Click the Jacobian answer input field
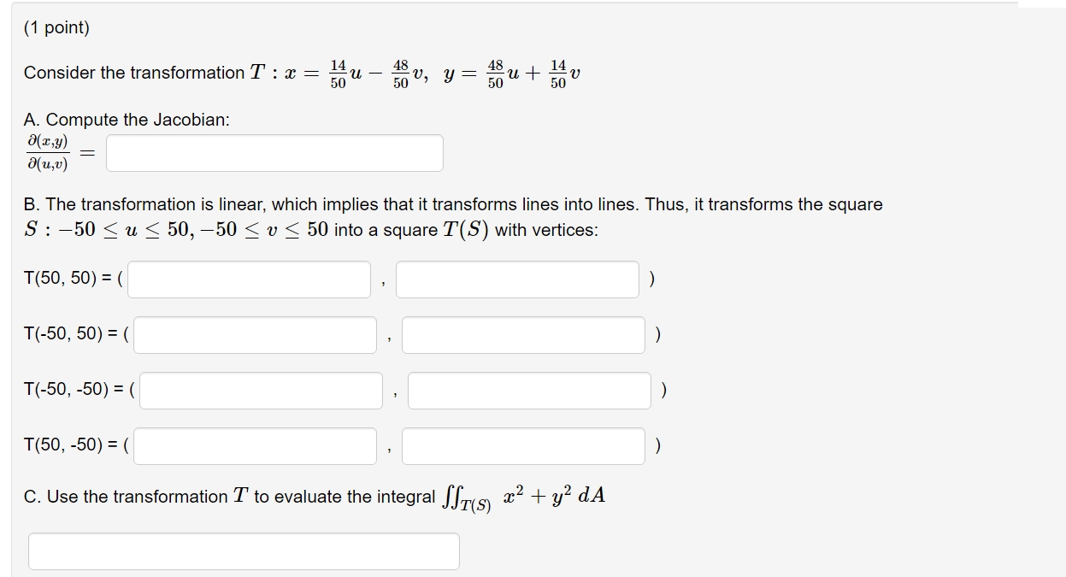Viewport: 1066px width, 577px height. [x=274, y=152]
